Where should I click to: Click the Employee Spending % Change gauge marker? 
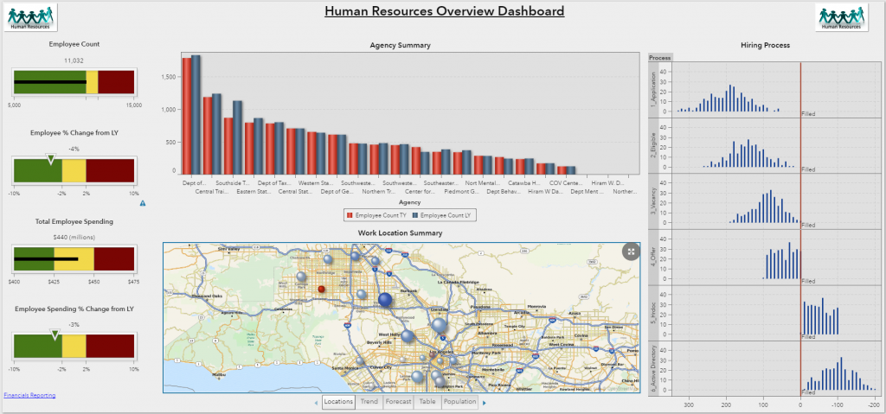click(x=56, y=334)
